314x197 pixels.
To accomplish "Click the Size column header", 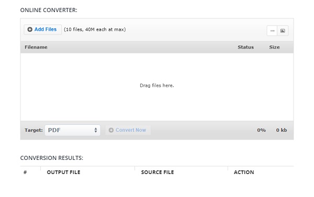I will coord(274,47).
